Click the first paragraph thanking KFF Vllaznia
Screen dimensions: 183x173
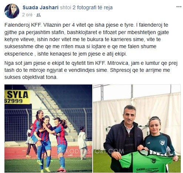[x=87, y=39]
